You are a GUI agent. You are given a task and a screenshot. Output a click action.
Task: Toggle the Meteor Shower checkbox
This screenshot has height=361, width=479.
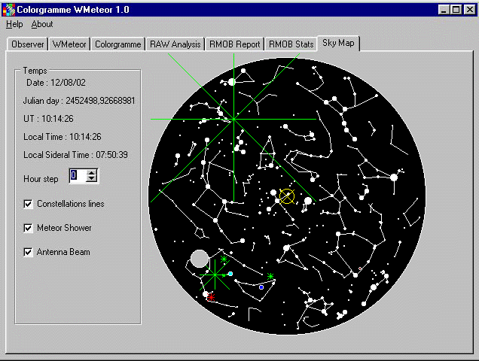28,228
